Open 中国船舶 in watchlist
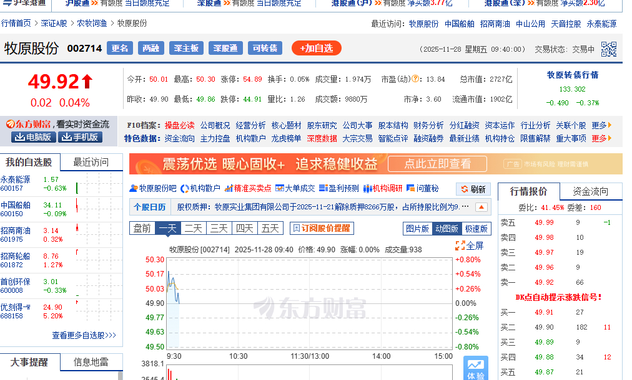Screen dimensions: 632x380 click(x=16, y=205)
